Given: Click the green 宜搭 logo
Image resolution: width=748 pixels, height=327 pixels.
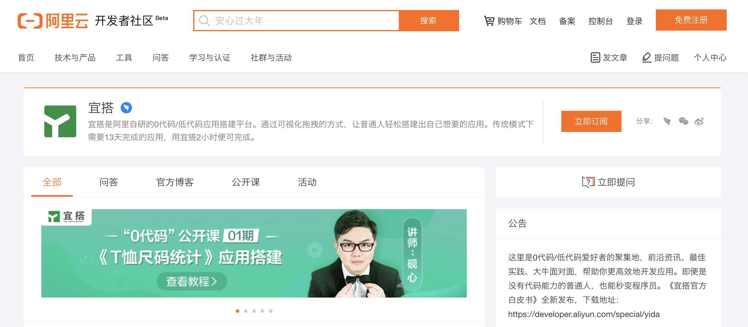Looking at the screenshot, I should (60, 121).
